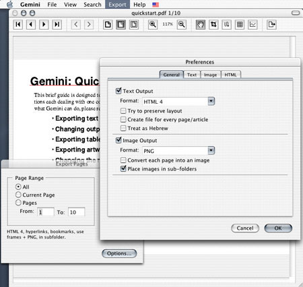
Task: Go to previous page icon
Action: tap(31, 24)
